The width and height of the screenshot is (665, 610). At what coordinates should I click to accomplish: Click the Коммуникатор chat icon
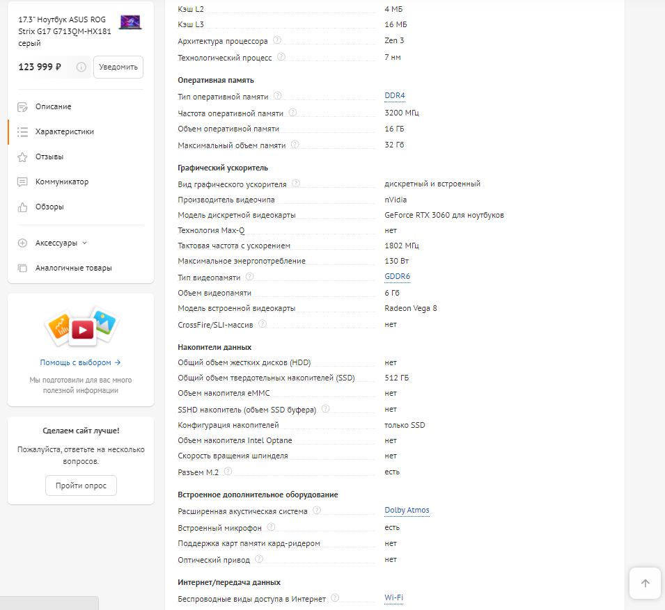(x=22, y=182)
